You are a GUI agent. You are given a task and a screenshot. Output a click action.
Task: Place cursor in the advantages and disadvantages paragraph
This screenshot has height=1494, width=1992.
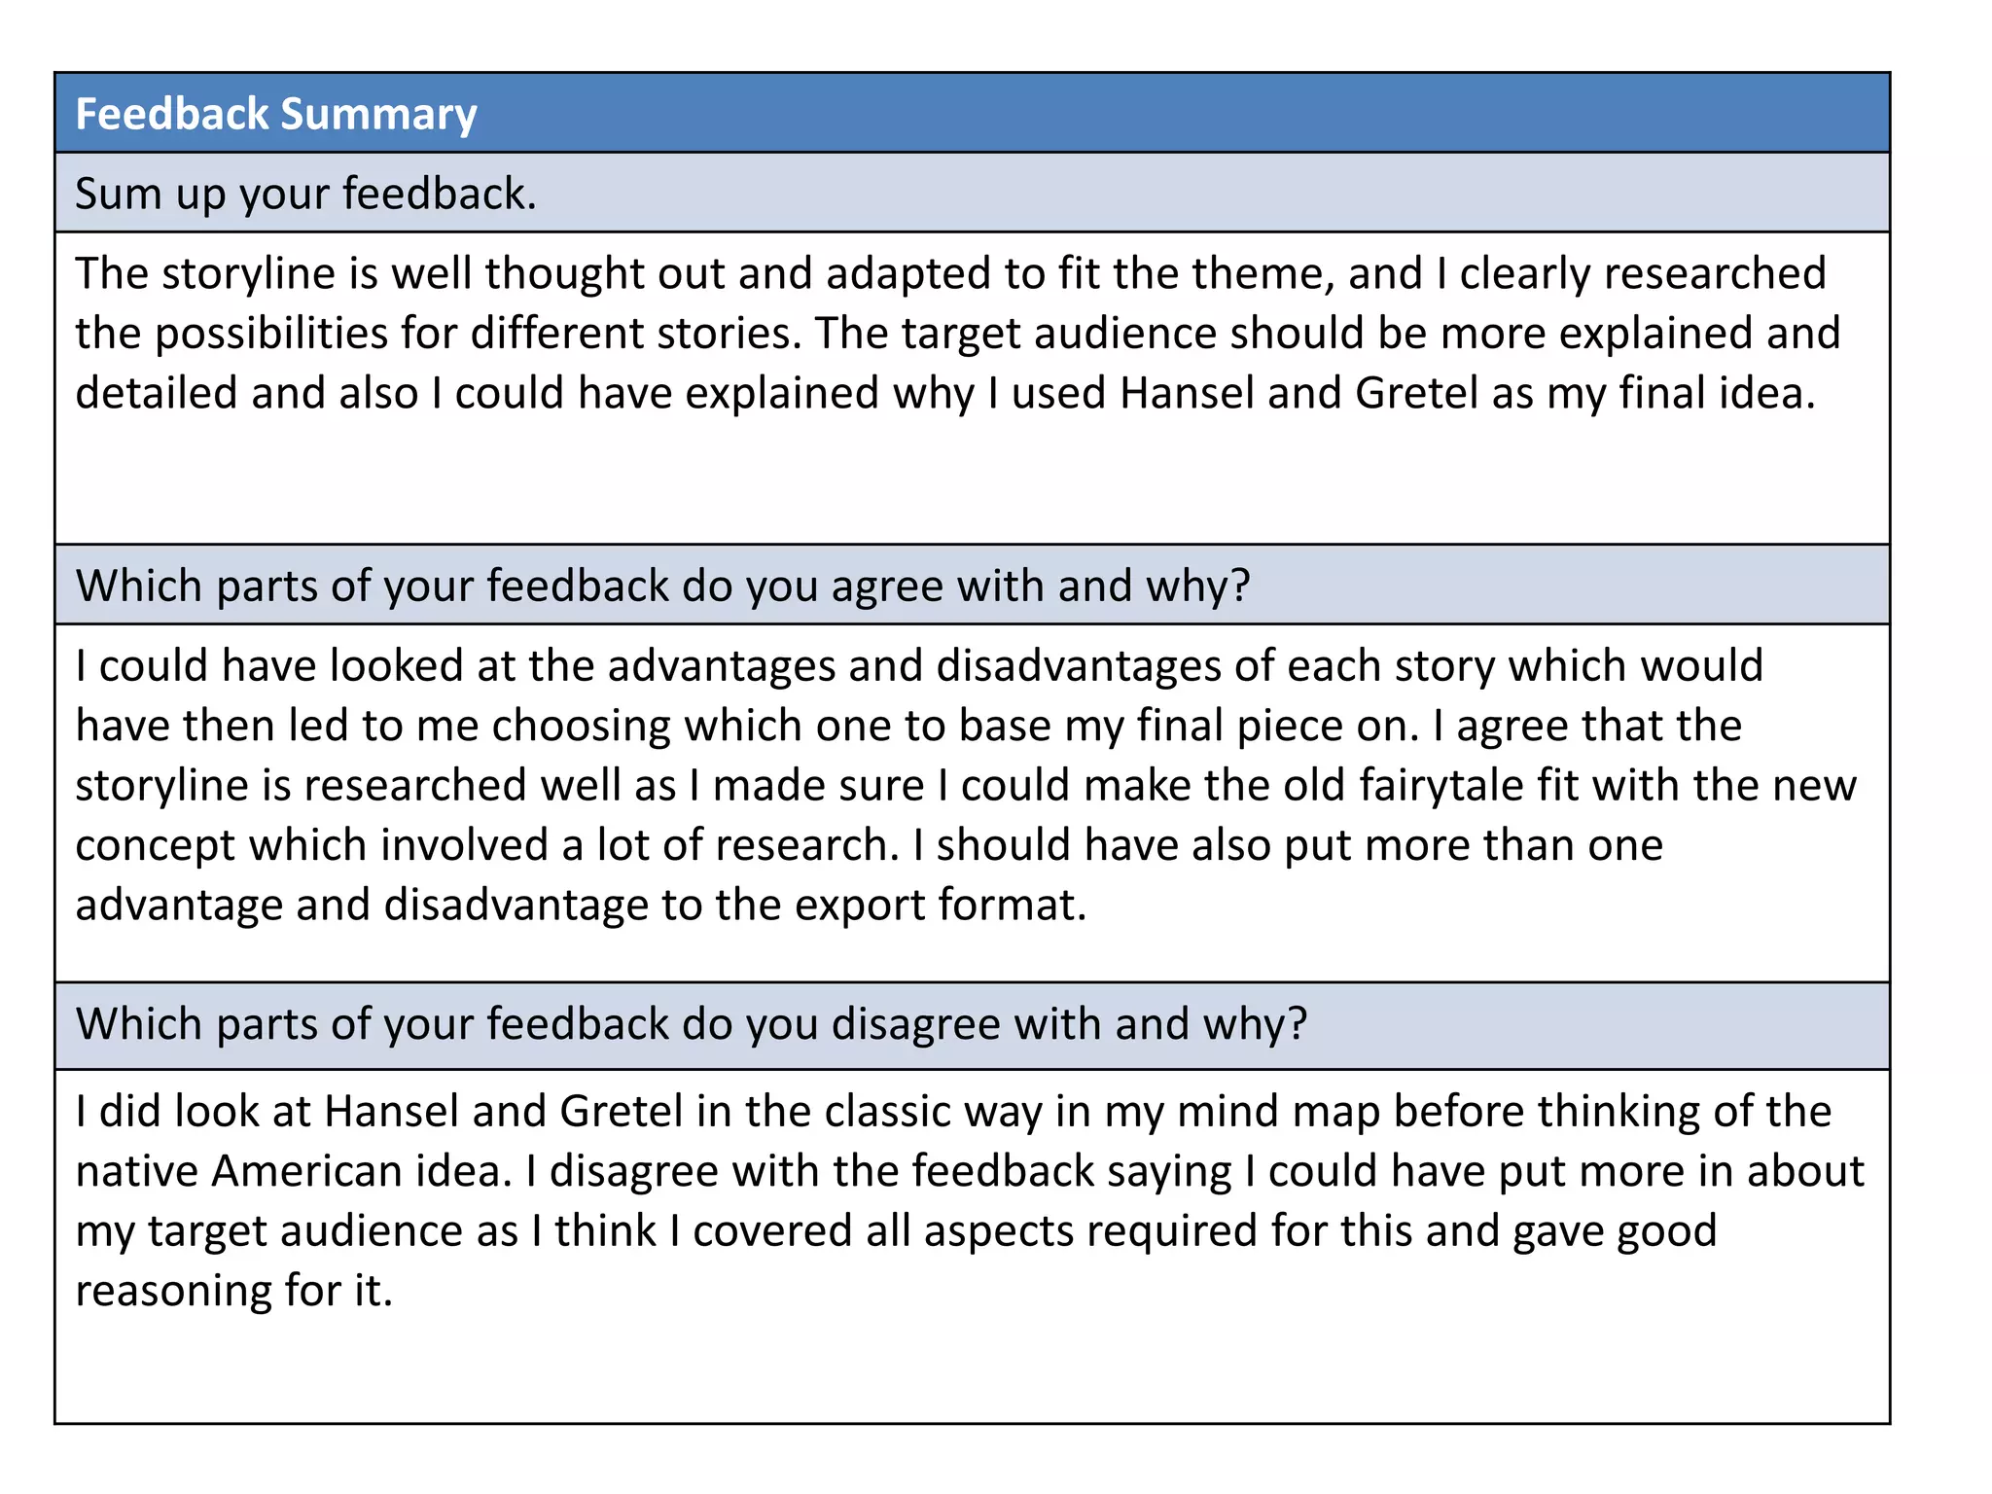tap(966, 785)
